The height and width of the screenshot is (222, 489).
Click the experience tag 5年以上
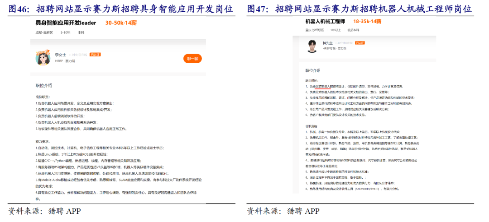pyautogui.click(x=336, y=30)
